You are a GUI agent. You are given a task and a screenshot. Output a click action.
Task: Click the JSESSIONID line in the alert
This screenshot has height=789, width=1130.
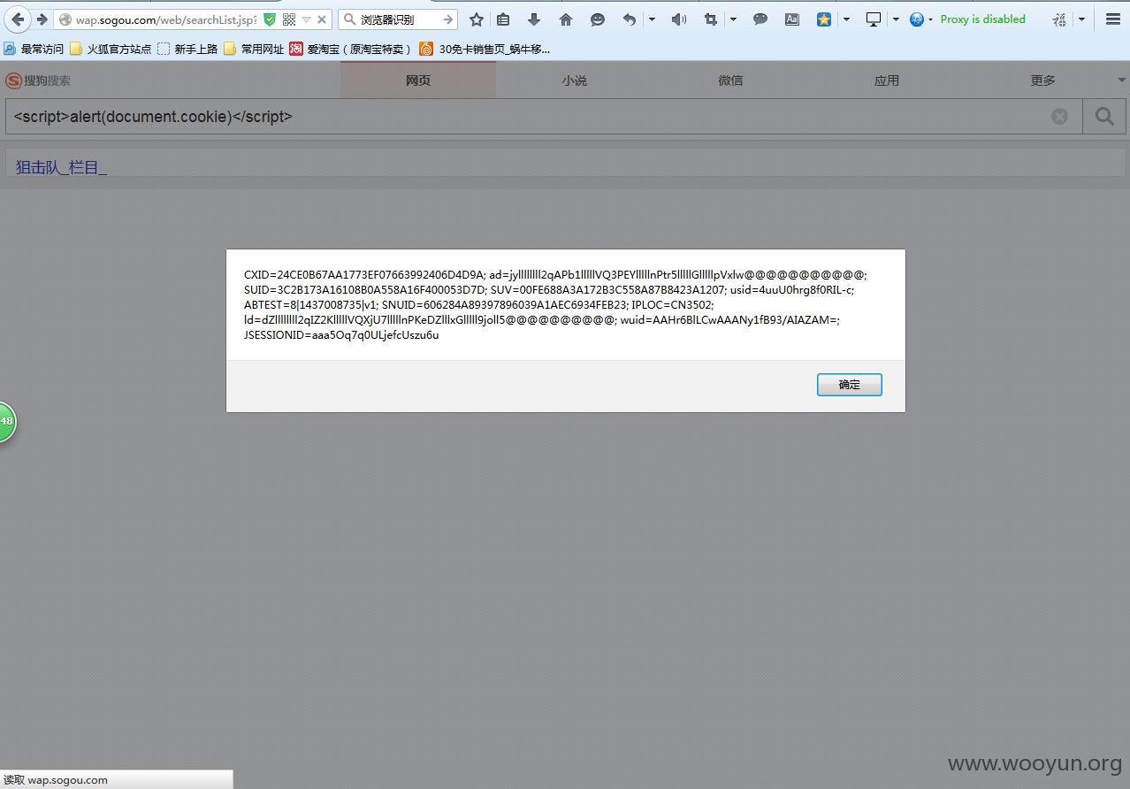coord(341,335)
